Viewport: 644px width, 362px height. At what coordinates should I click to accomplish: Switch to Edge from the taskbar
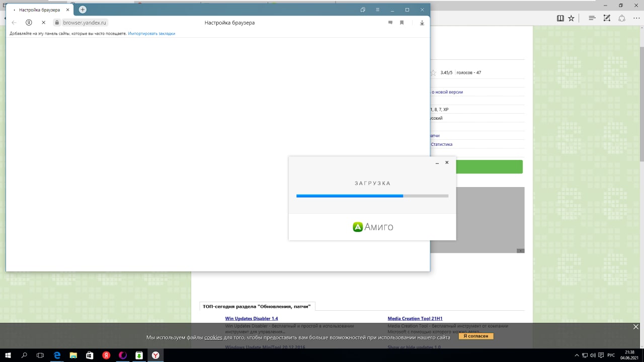(x=57, y=355)
